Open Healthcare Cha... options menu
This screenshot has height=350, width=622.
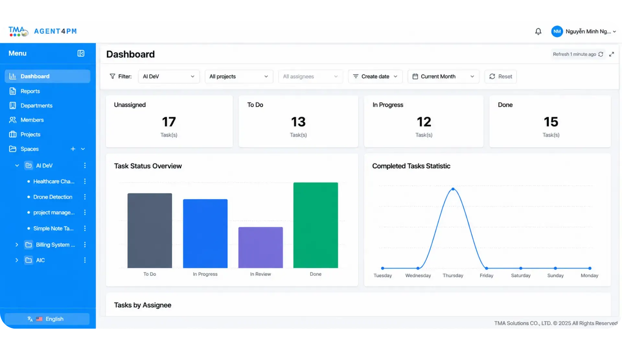click(85, 181)
